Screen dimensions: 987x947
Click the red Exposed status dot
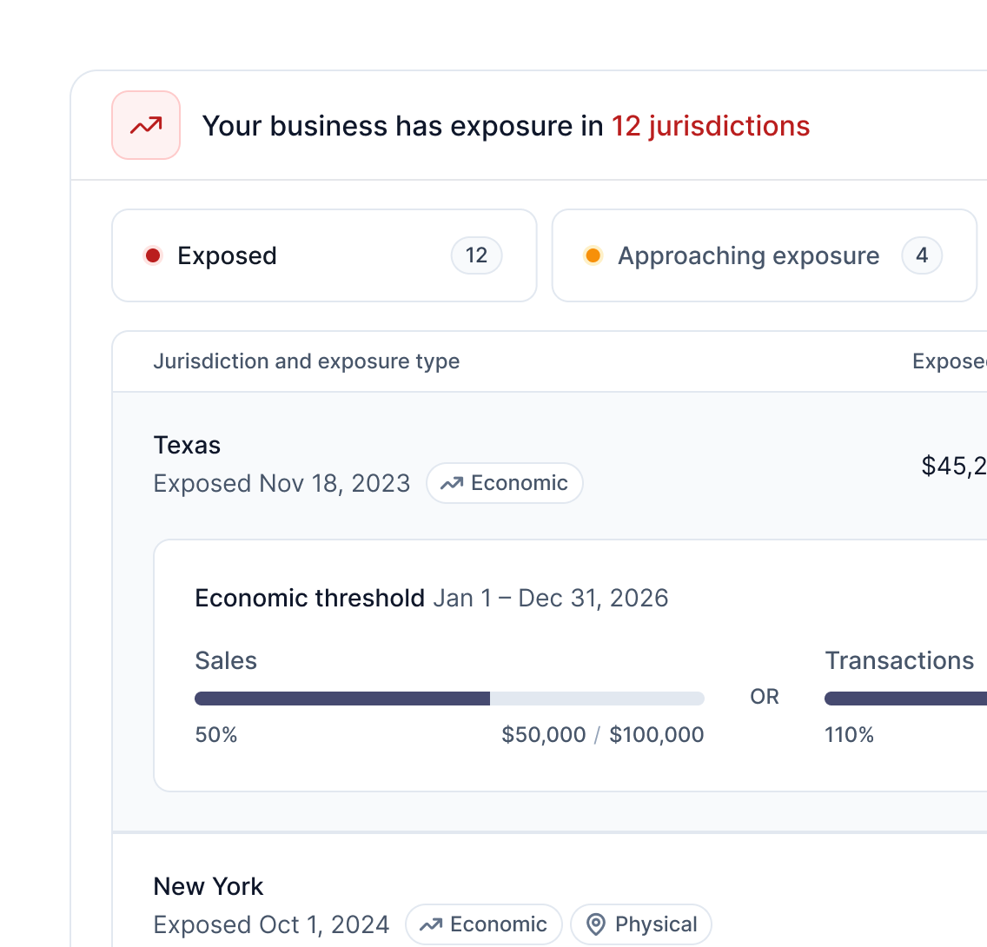point(152,255)
